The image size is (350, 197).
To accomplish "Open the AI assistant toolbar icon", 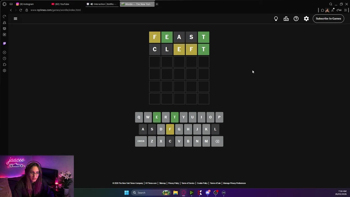I will [x=339, y=10].
